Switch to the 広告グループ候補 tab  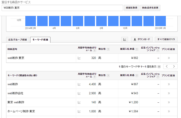pyautogui.click(x=17, y=40)
